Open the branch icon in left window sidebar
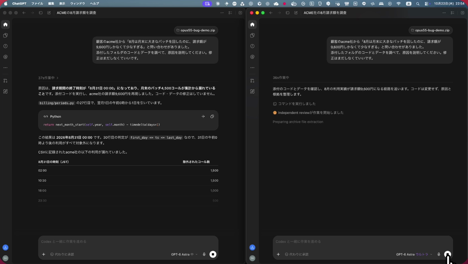Image resolution: width=468 pixels, height=264 pixels. click(6, 81)
